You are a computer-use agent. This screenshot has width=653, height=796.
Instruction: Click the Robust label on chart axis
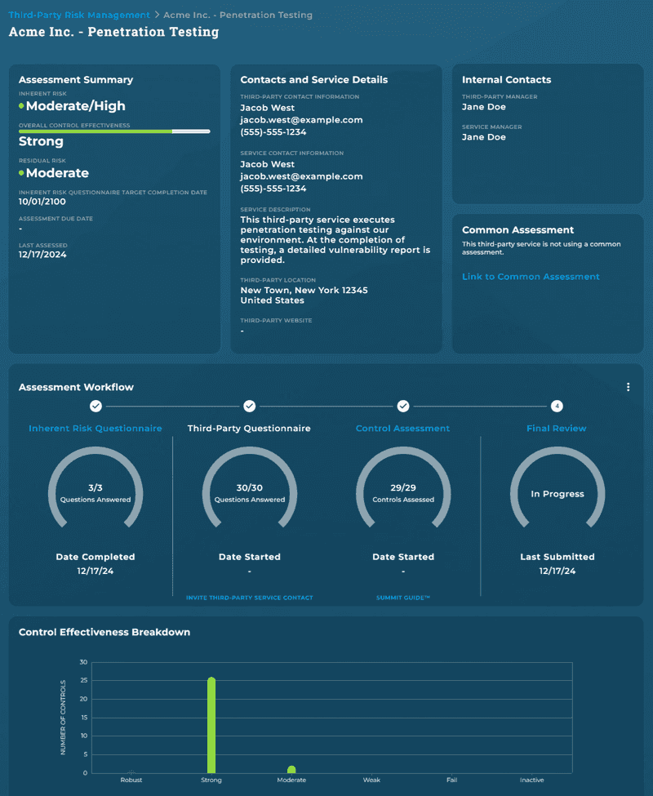pos(131,780)
